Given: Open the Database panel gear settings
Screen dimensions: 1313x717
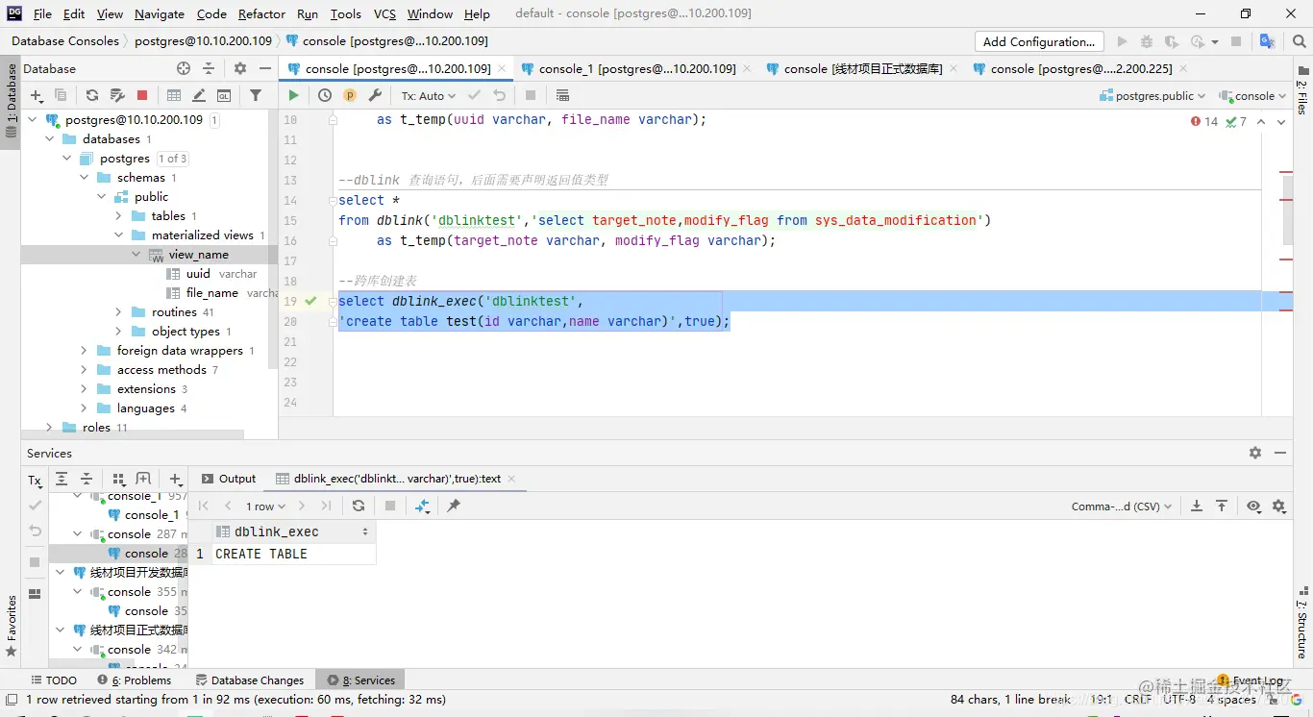Looking at the screenshot, I should point(240,68).
